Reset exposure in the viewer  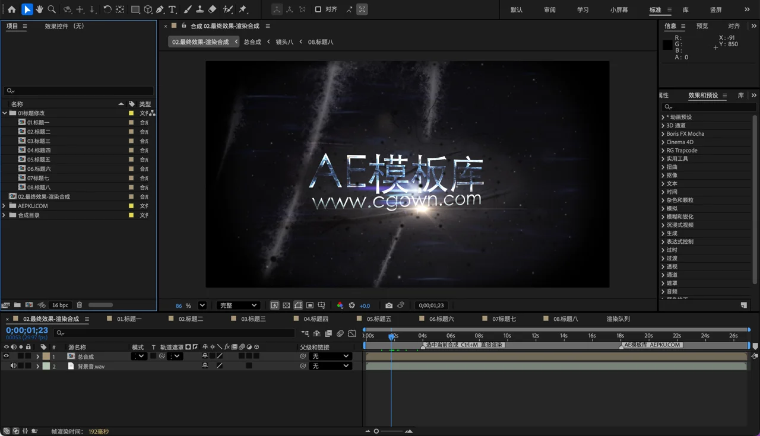click(351, 305)
